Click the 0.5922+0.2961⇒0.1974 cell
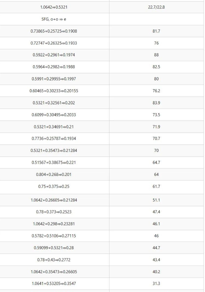The image size is (205, 292). tap(54, 55)
